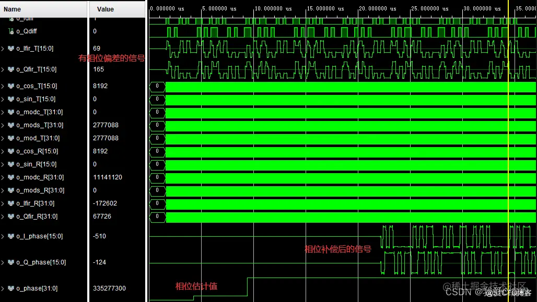Select the o_Qdiff signal name
537x302 pixels.
pyautogui.click(x=26, y=31)
